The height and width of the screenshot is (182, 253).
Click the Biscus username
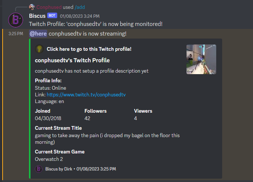37,16
